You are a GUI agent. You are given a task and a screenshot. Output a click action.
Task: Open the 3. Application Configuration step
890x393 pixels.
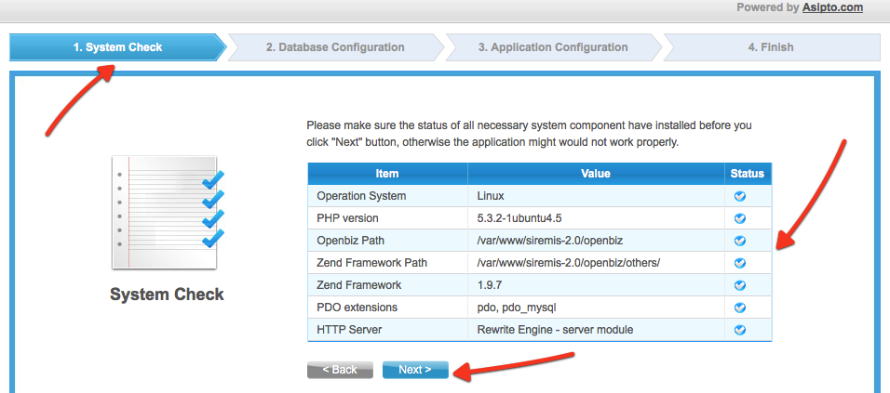coord(553,47)
